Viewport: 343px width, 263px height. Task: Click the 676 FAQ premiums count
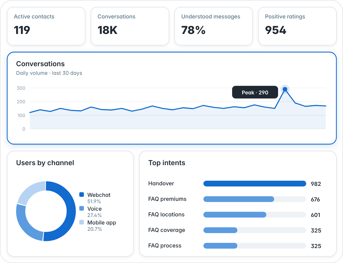tap(315, 199)
